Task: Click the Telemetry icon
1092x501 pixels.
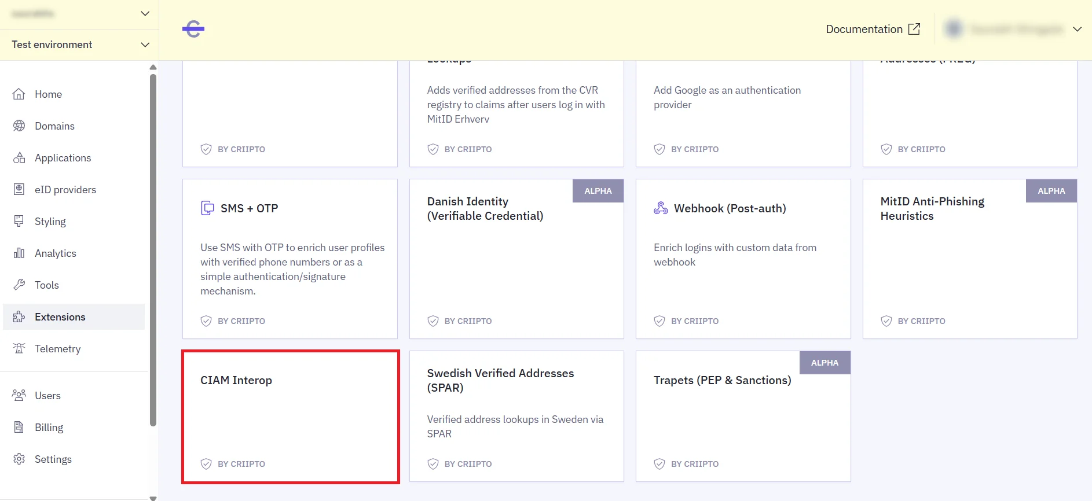Action: coord(19,349)
